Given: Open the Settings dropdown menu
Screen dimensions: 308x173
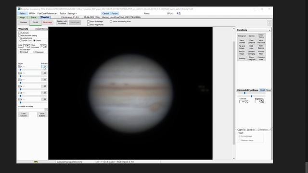Looking at the screenshot, I should 72,13.
